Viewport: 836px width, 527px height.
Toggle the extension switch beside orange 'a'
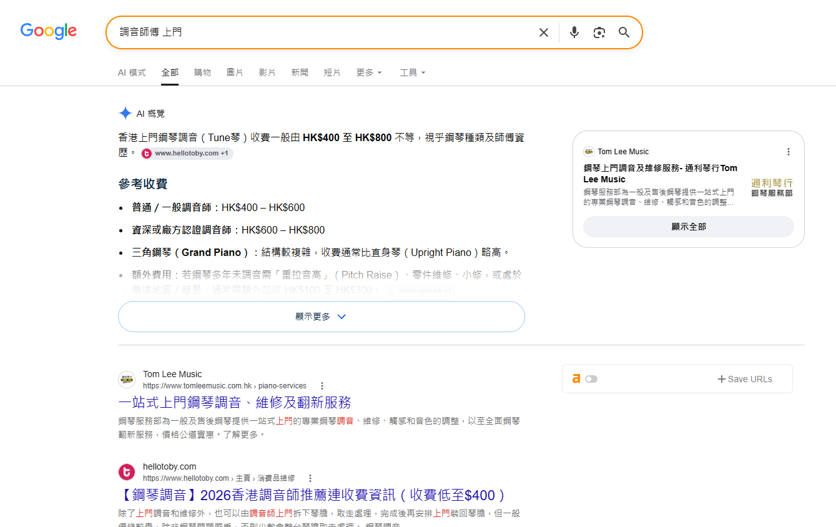(591, 379)
